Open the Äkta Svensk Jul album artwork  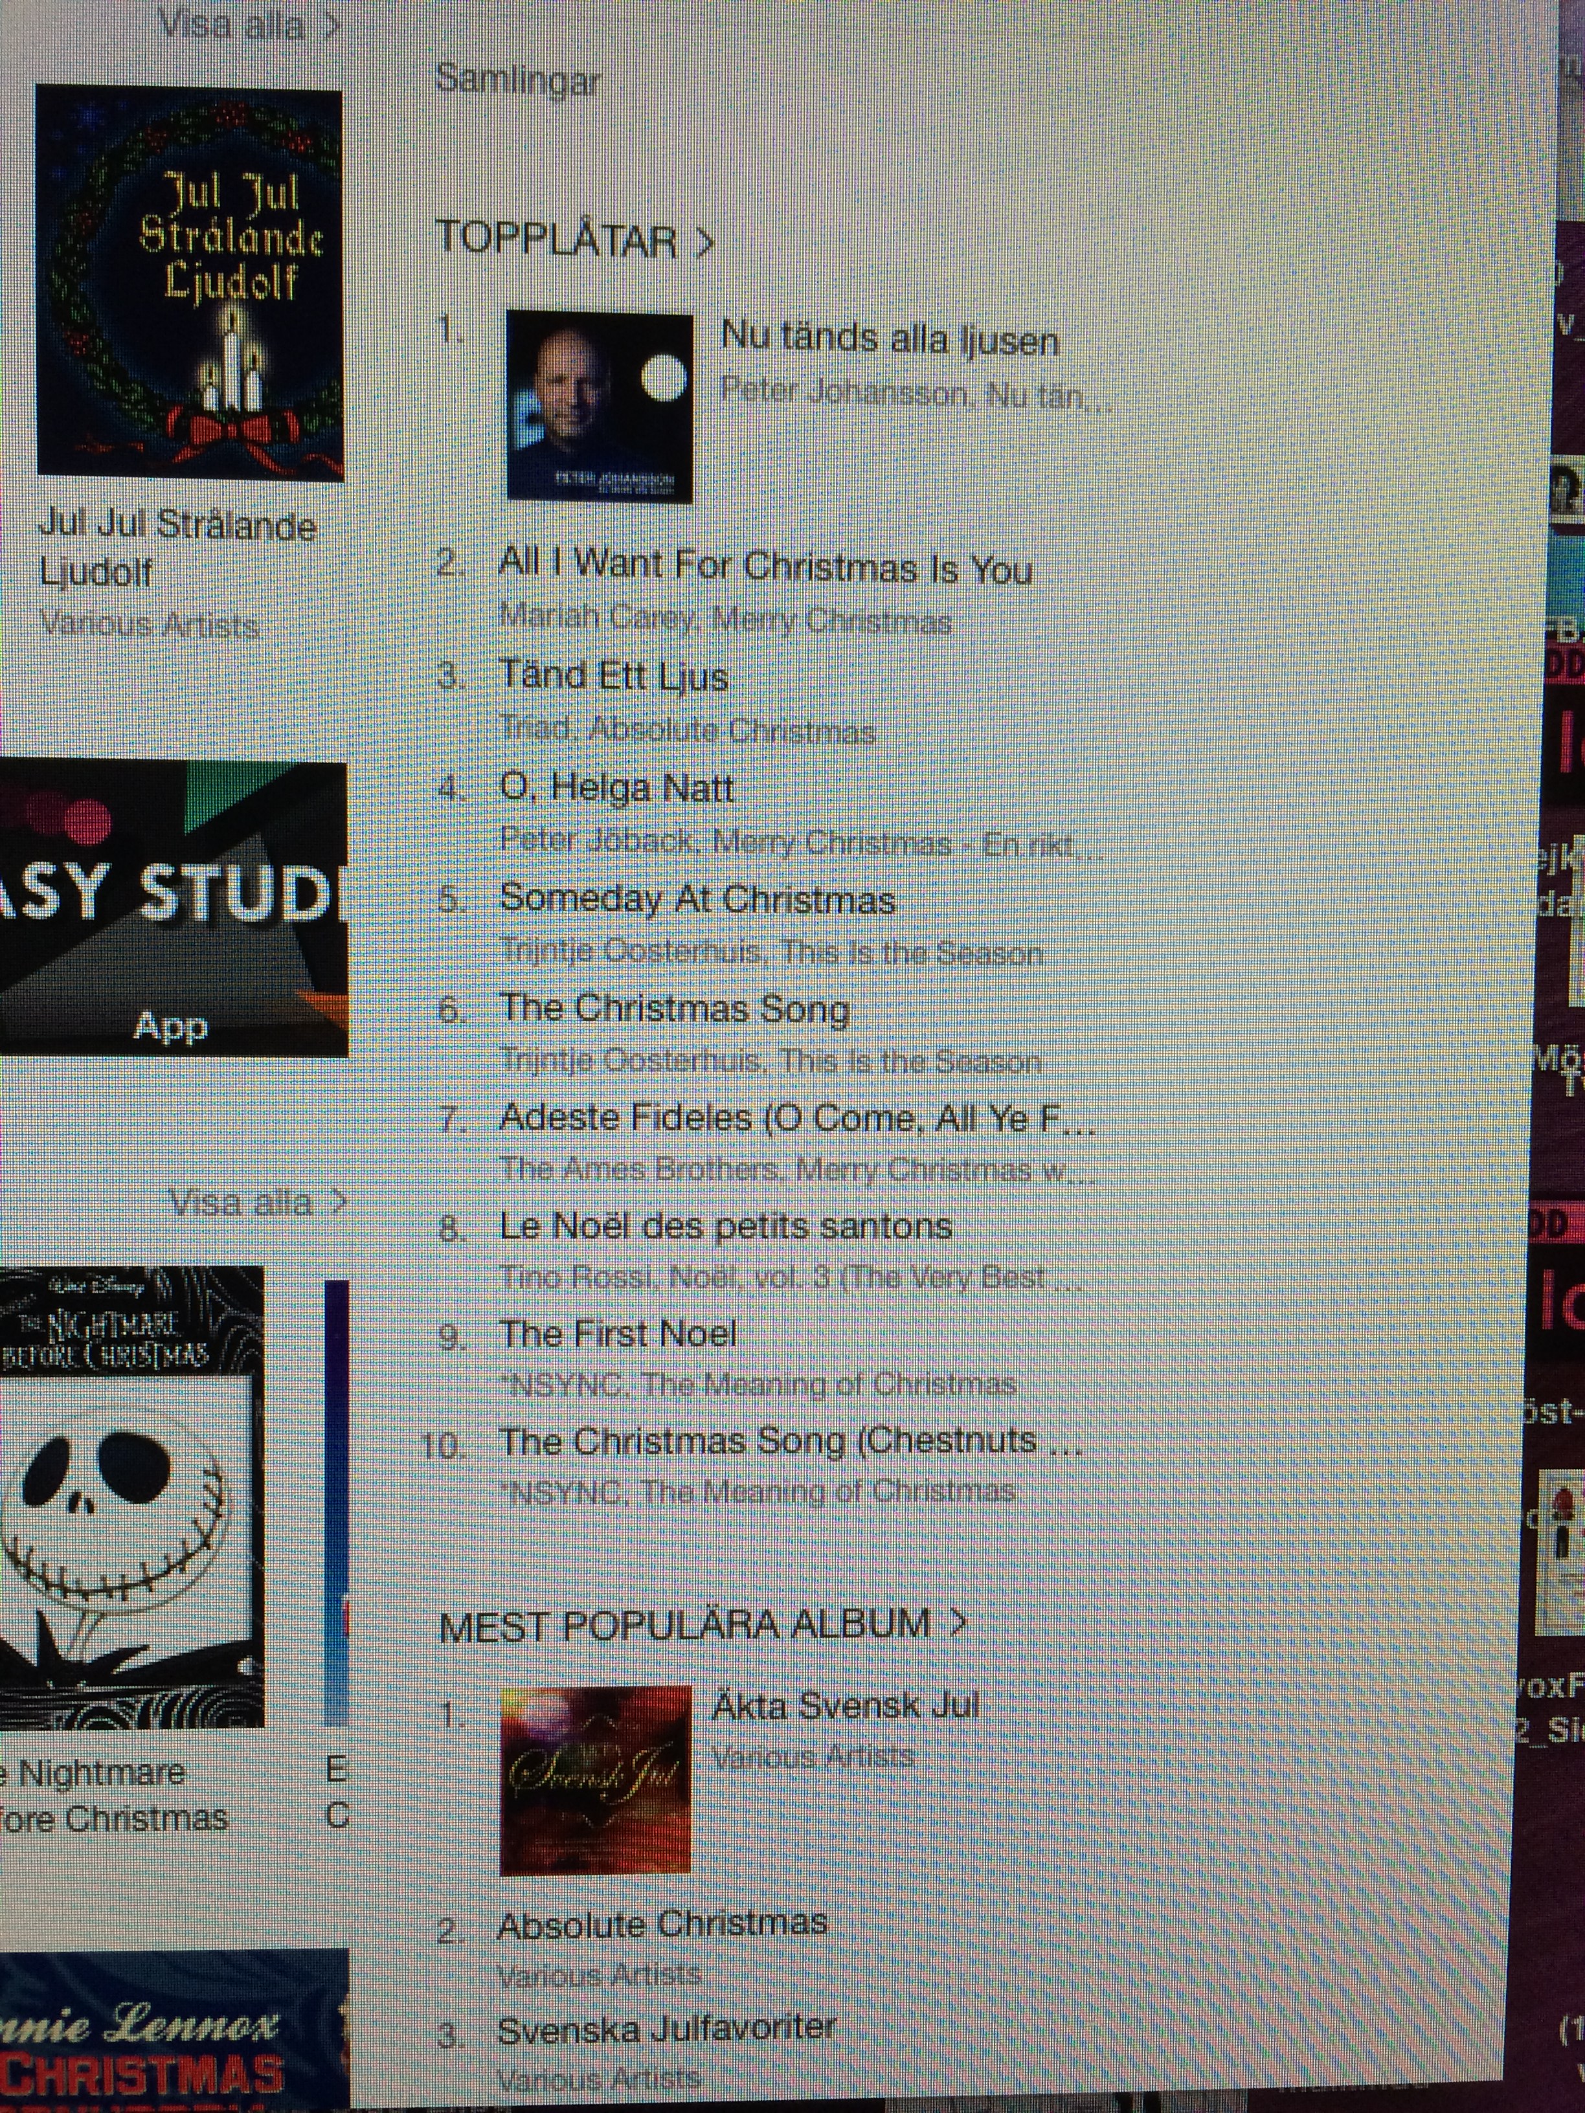click(x=596, y=1780)
